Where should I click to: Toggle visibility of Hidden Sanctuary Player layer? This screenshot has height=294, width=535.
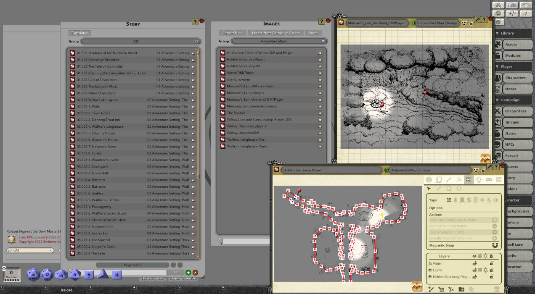pos(474,277)
